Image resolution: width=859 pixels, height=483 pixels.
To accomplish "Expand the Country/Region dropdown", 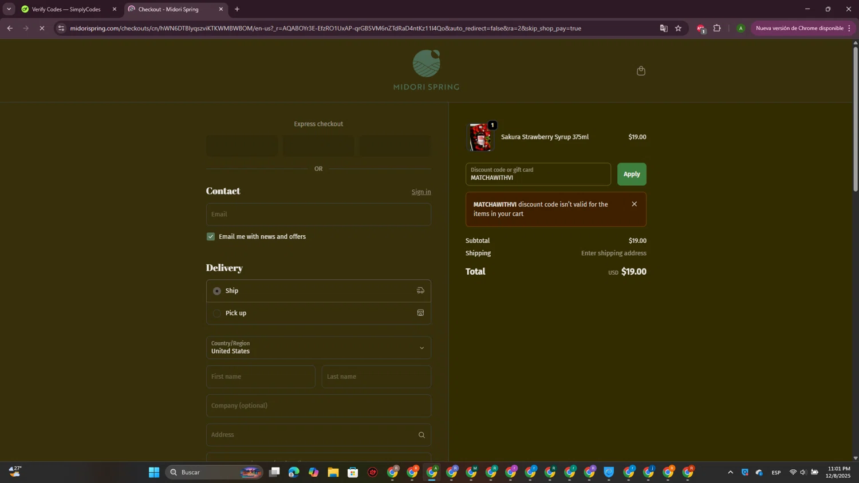I will tap(318, 348).
